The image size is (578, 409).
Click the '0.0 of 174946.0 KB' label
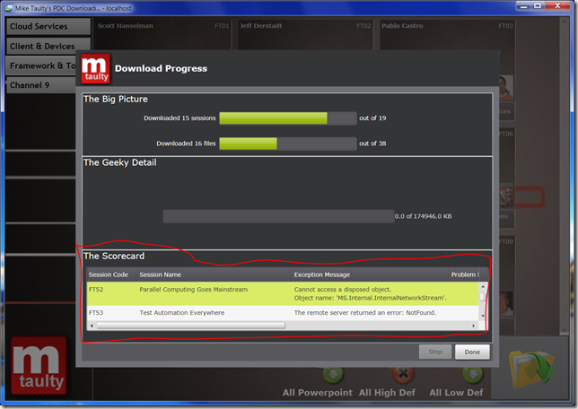click(424, 216)
